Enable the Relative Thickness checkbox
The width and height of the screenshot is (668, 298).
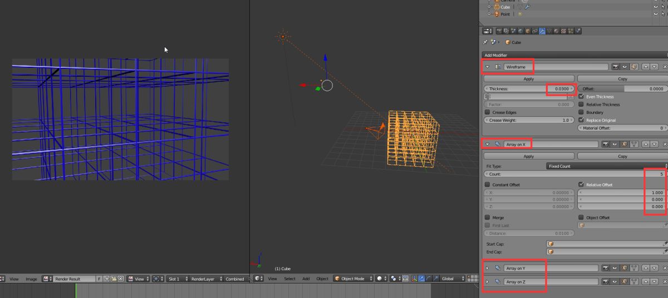click(582, 105)
